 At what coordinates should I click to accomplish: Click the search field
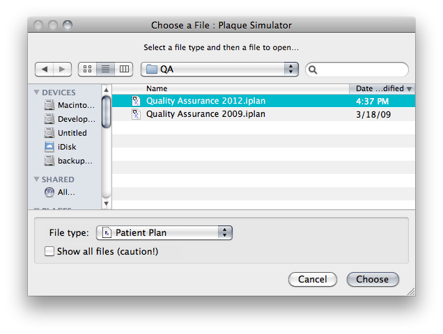[357, 70]
